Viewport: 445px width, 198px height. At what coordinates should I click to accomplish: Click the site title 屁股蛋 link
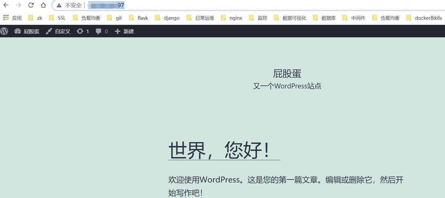point(287,74)
